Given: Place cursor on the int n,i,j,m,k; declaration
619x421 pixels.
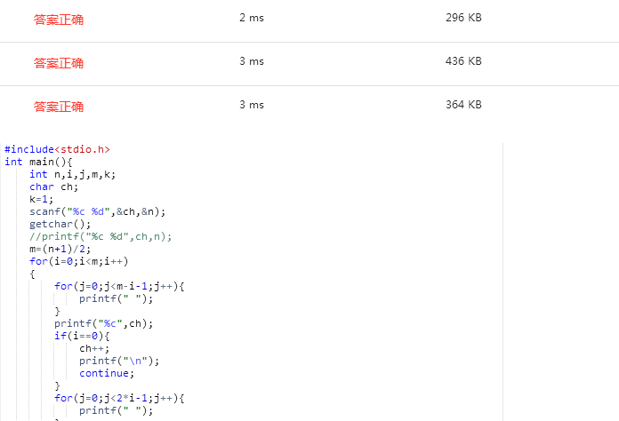Looking at the screenshot, I should [x=72, y=174].
